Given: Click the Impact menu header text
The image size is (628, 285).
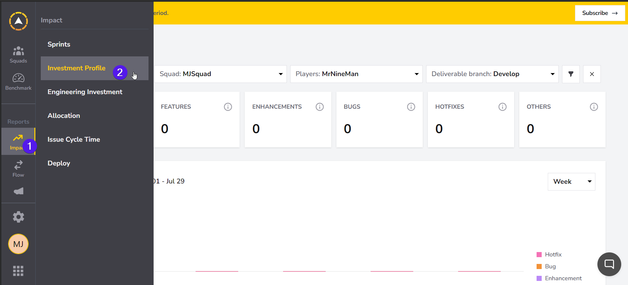Looking at the screenshot, I should click(52, 20).
